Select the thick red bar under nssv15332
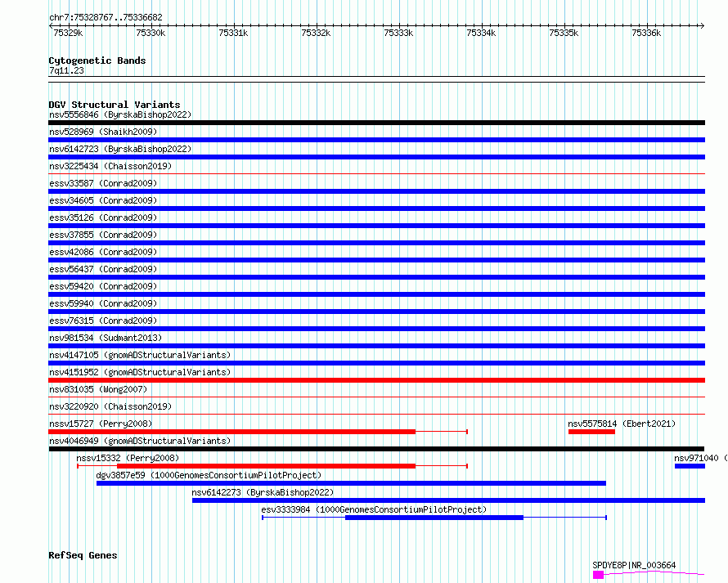Screen dimensions: 728x583 click(x=266, y=466)
